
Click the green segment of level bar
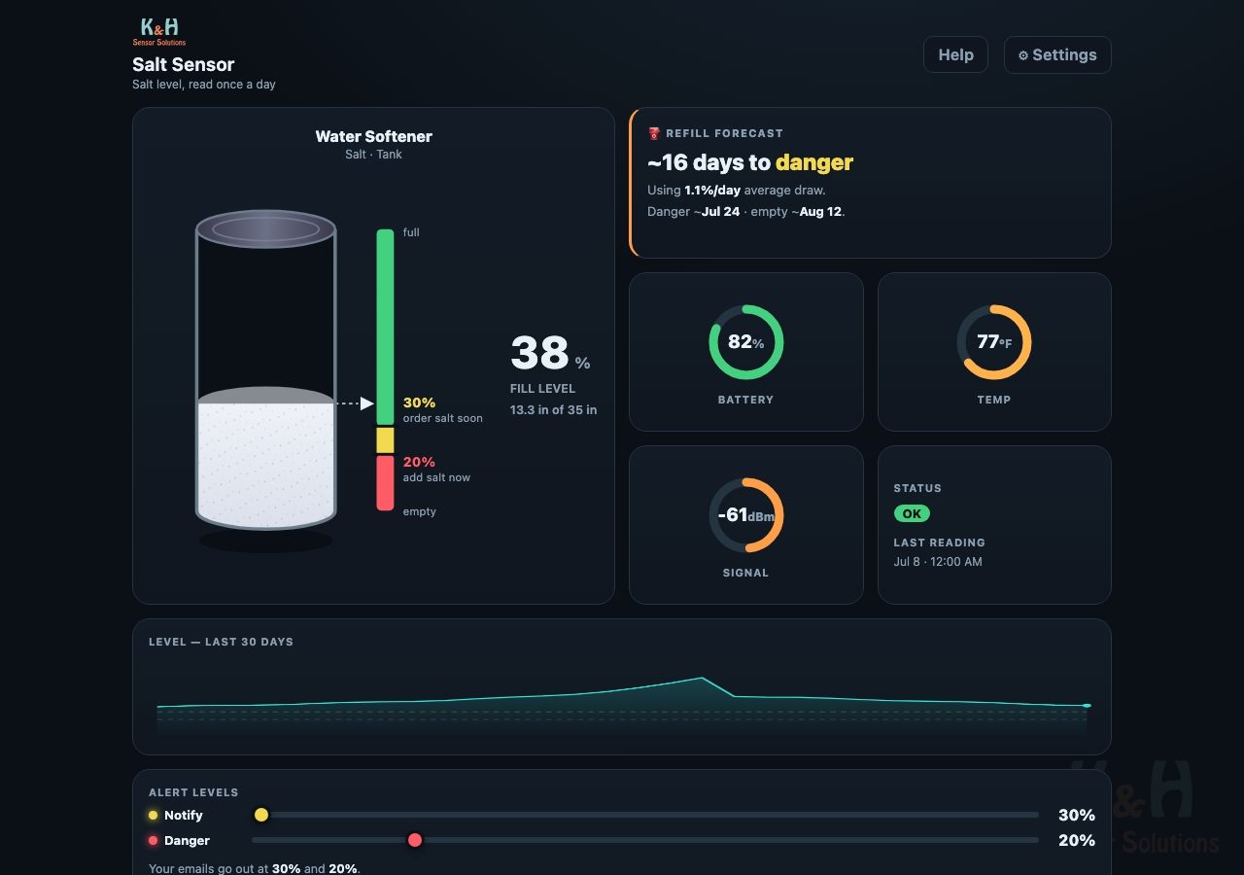pos(385,328)
